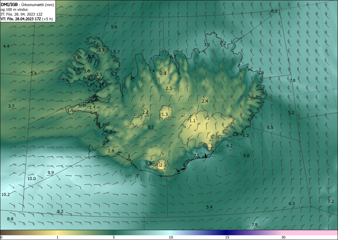Click the map value 10.0

[32, 179]
